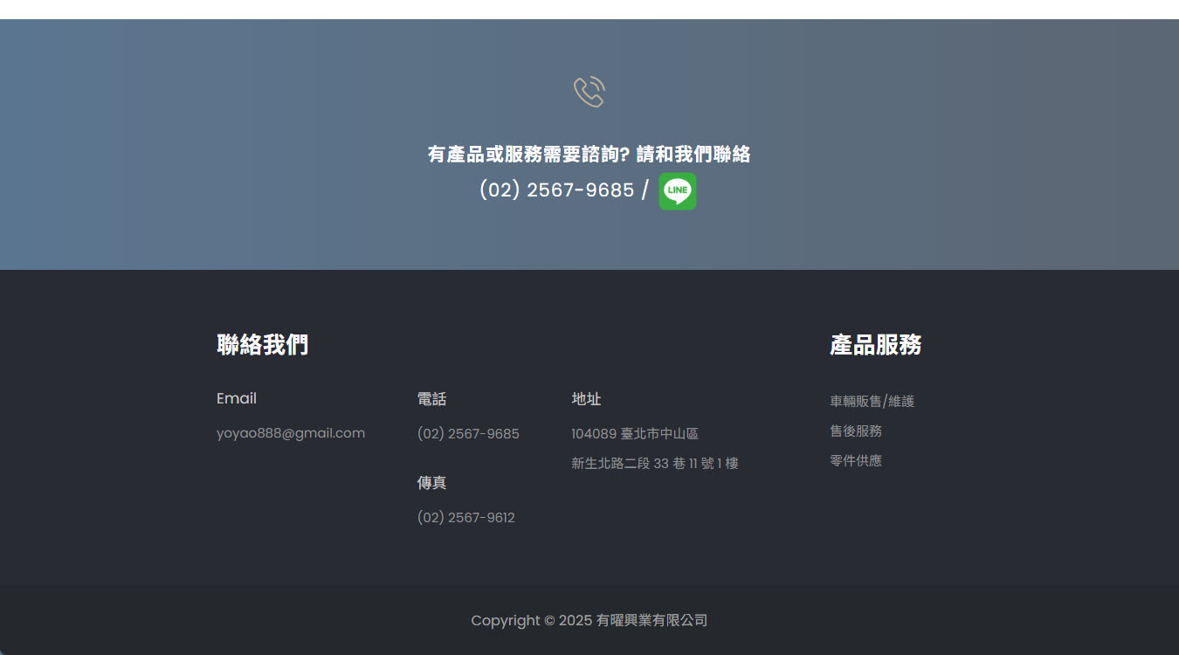The image size is (1179, 655).
Task: Open the 車輛販售/維護 link
Action: pyautogui.click(x=872, y=402)
